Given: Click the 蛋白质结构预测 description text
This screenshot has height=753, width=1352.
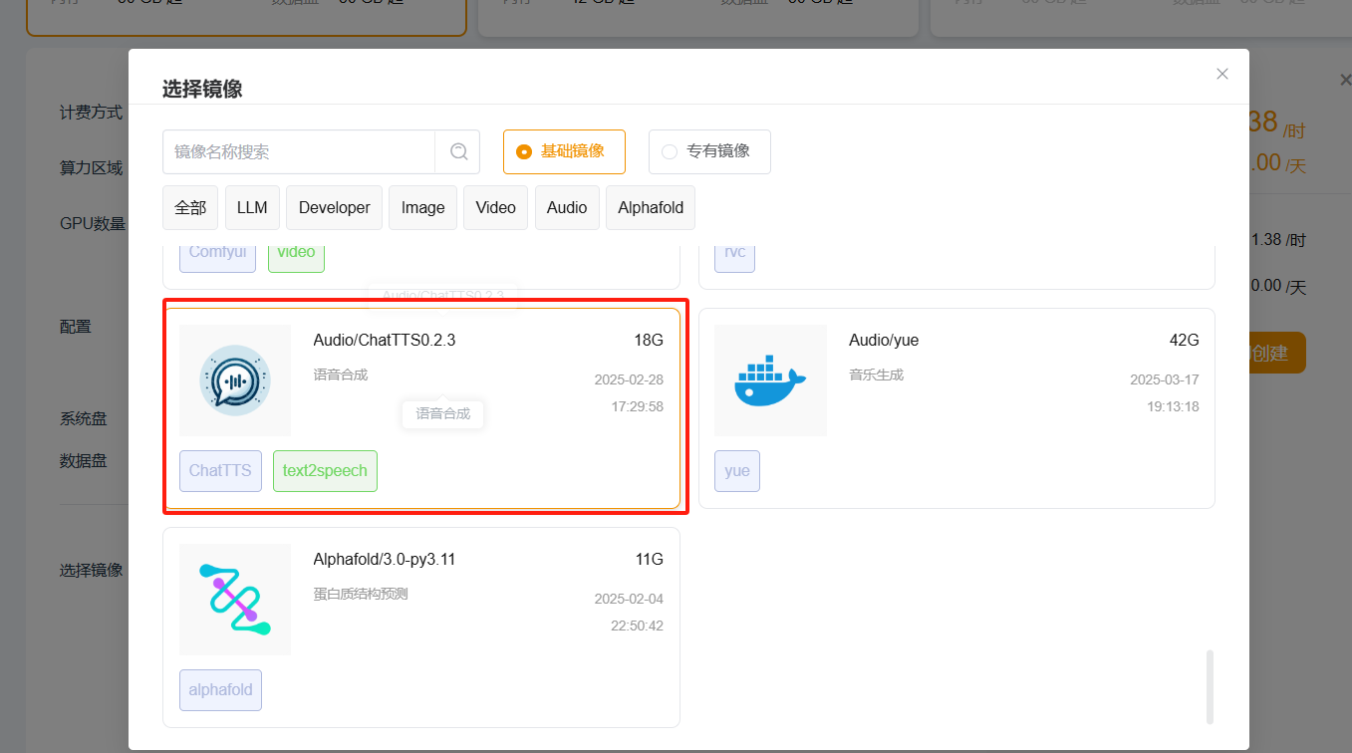Looking at the screenshot, I should click(361, 595).
